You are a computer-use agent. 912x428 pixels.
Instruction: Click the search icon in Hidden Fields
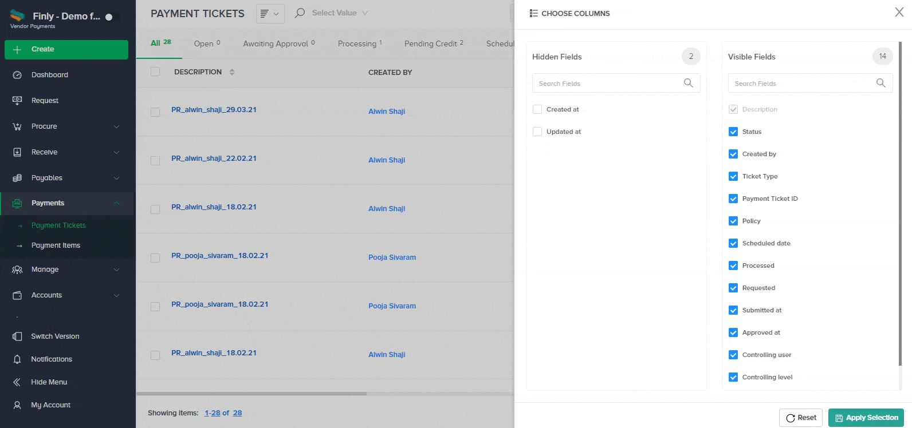tap(689, 83)
